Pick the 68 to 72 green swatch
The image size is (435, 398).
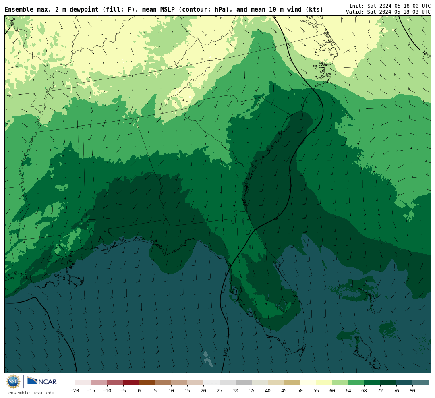coord(373,383)
